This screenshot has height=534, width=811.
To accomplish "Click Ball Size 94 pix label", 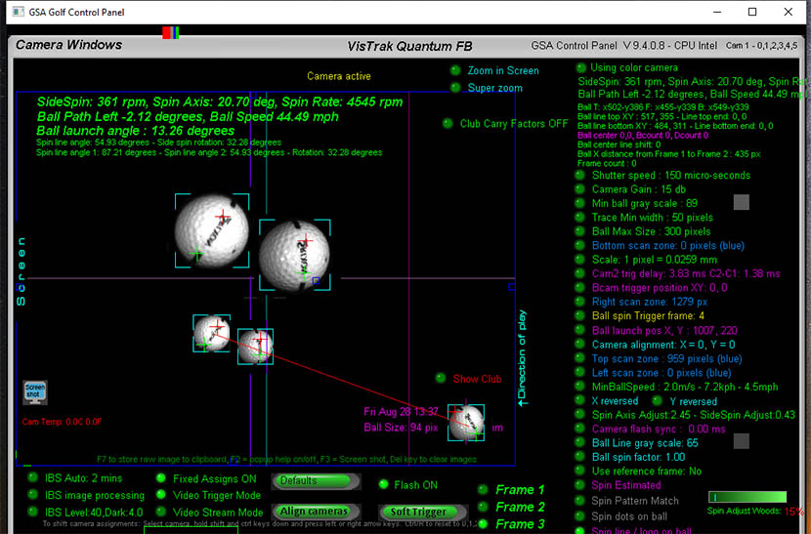I will [401, 428].
